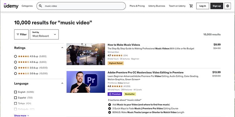Collapse the Language filter section
Viewport: 235px width, 117px height.
click(62, 83)
